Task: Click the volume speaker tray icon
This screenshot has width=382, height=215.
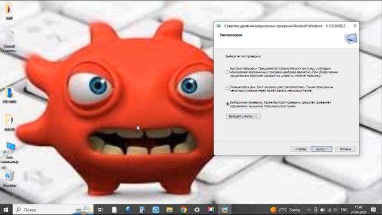Action: tap(335, 210)
